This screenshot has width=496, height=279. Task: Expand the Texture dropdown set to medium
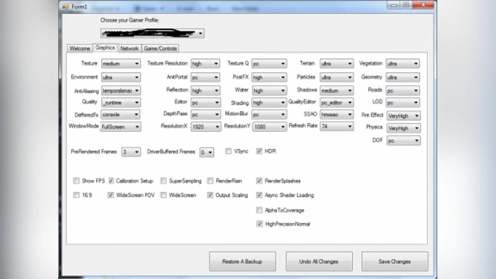[121, 64]
